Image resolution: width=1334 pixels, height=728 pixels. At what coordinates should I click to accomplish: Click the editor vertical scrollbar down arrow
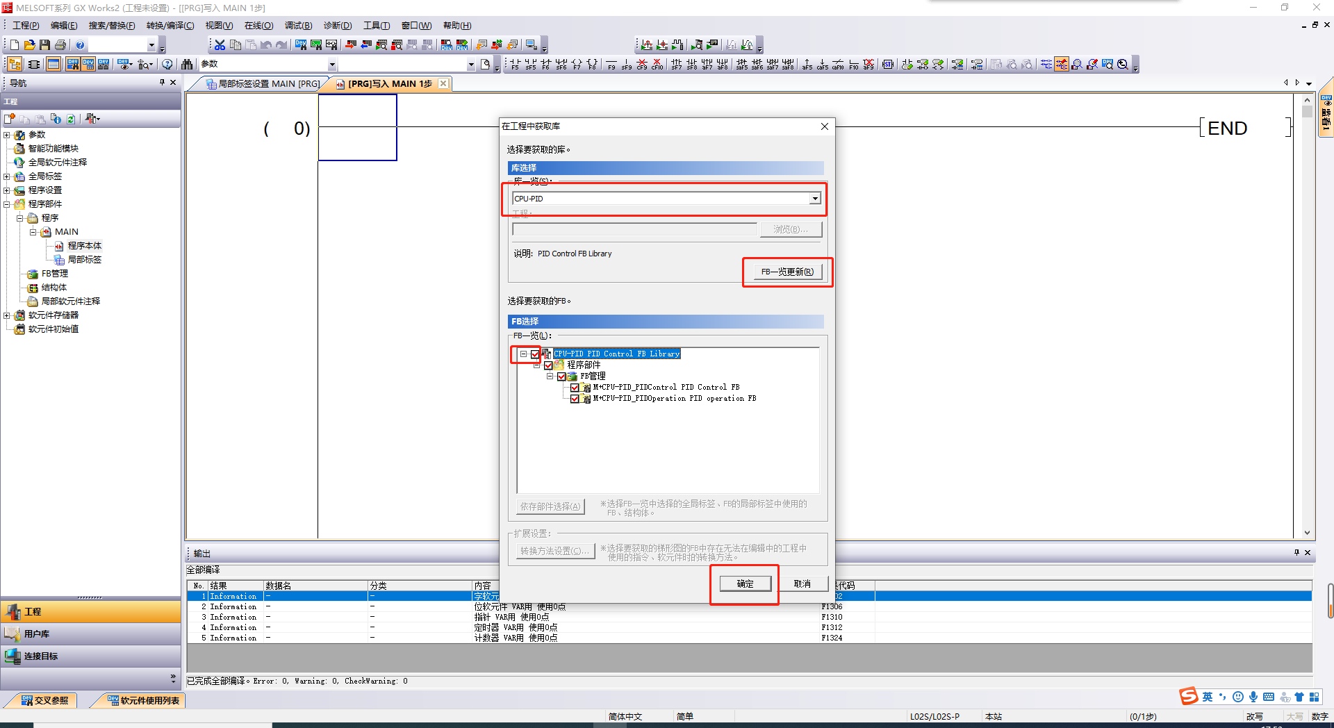[x=1307, y=533]
